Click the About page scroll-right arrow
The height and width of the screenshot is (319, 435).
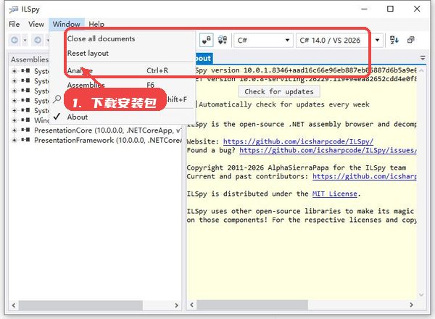[411, 305]
